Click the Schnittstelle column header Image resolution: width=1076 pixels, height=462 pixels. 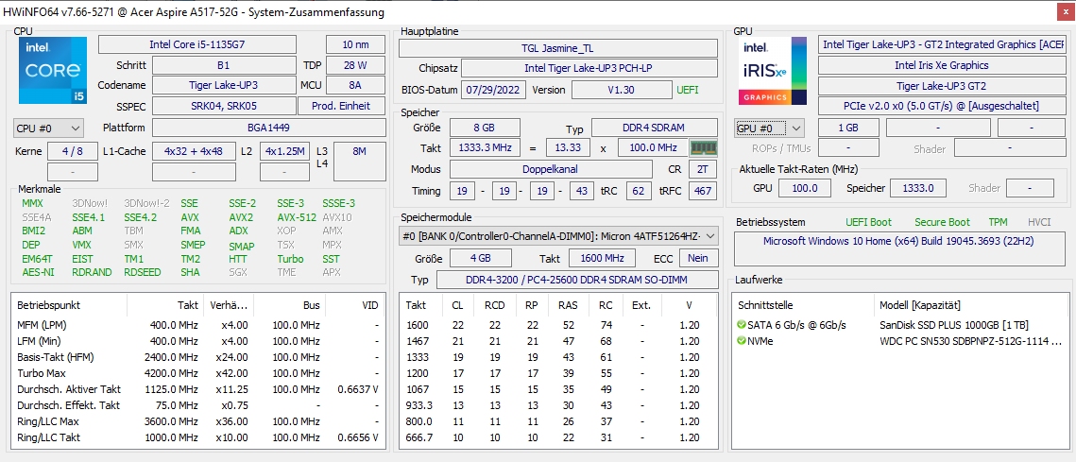tap(765, 305)
